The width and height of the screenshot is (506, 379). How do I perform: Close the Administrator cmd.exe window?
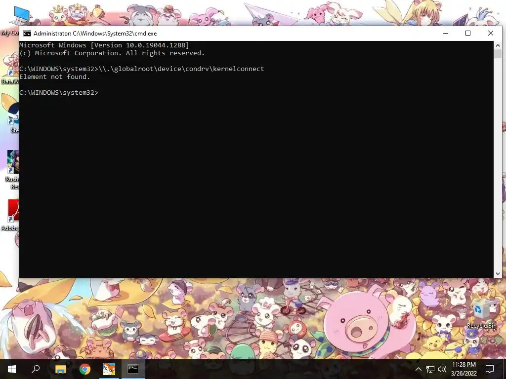pos(491,33)
